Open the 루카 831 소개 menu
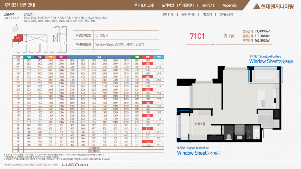The image size is (301, 169). [x=144, y=5]
